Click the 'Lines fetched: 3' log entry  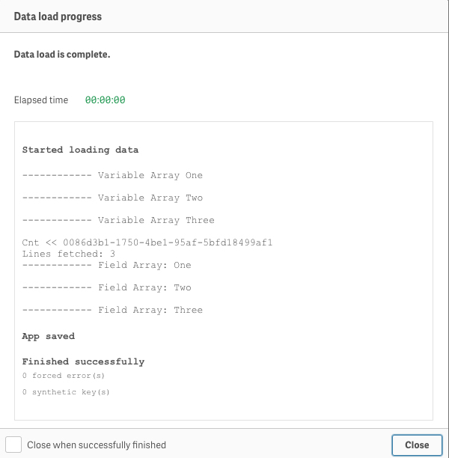pyautogui.click(x=69, y=254)
